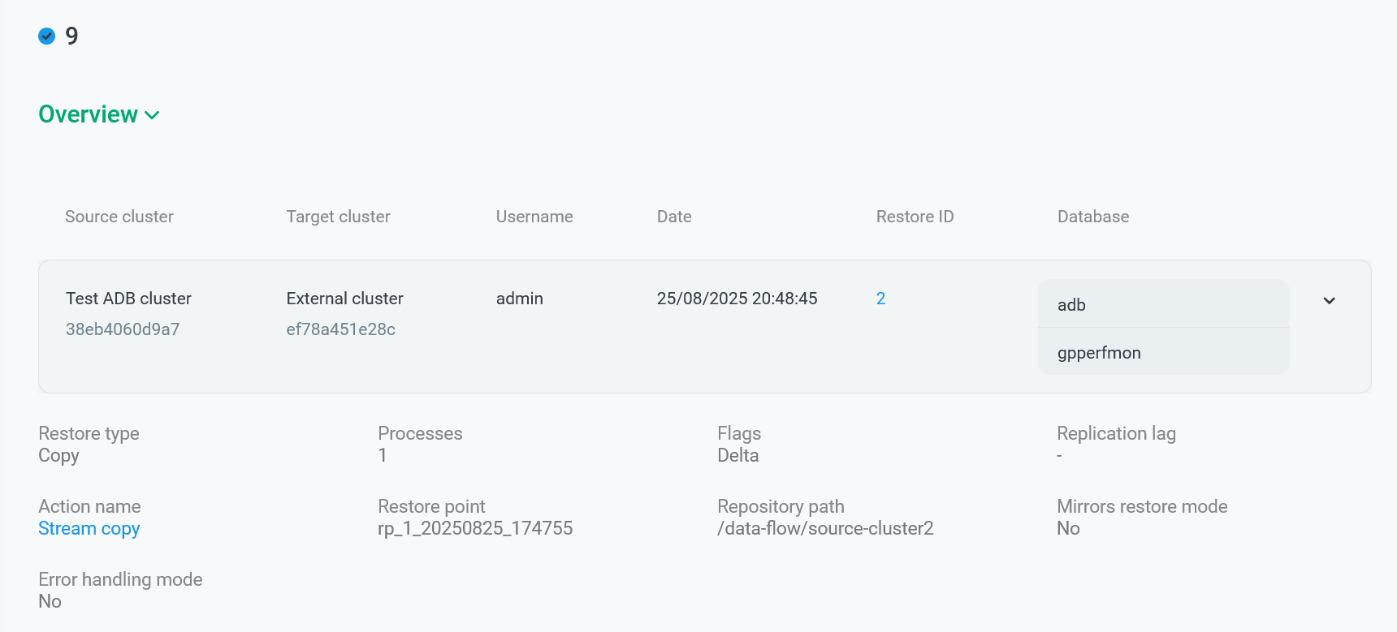The height and width of the screenshot is (632, 1397).
Task: Click the Database column header
Action: tap(1093, 217)
